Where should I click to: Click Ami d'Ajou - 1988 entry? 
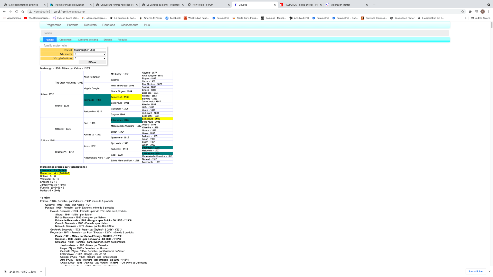tap(94, 260)
